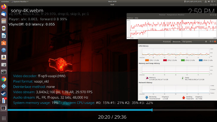Open the Help menu in Psensor window
The width and height of the screenshot is (217, 122).
137,18
